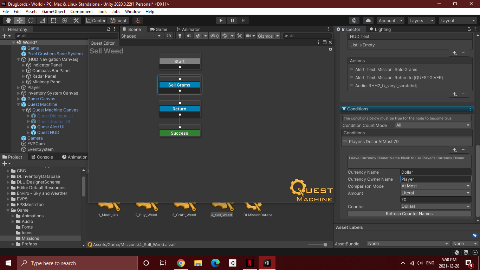Switch to the Game tab
The image size is (480, 270).
(x=158, y=29)
